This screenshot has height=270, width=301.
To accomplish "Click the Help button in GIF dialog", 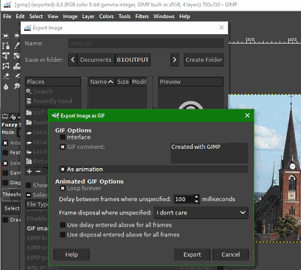I will (72, 255).
